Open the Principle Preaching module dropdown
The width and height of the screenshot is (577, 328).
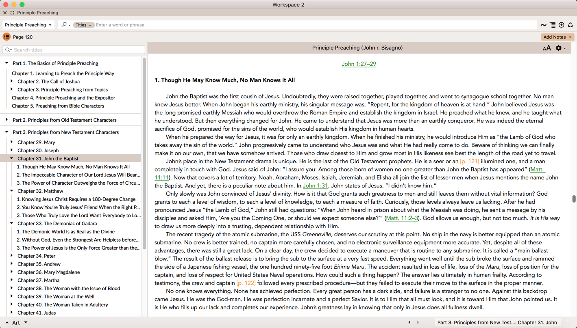(x=28, y=25)
